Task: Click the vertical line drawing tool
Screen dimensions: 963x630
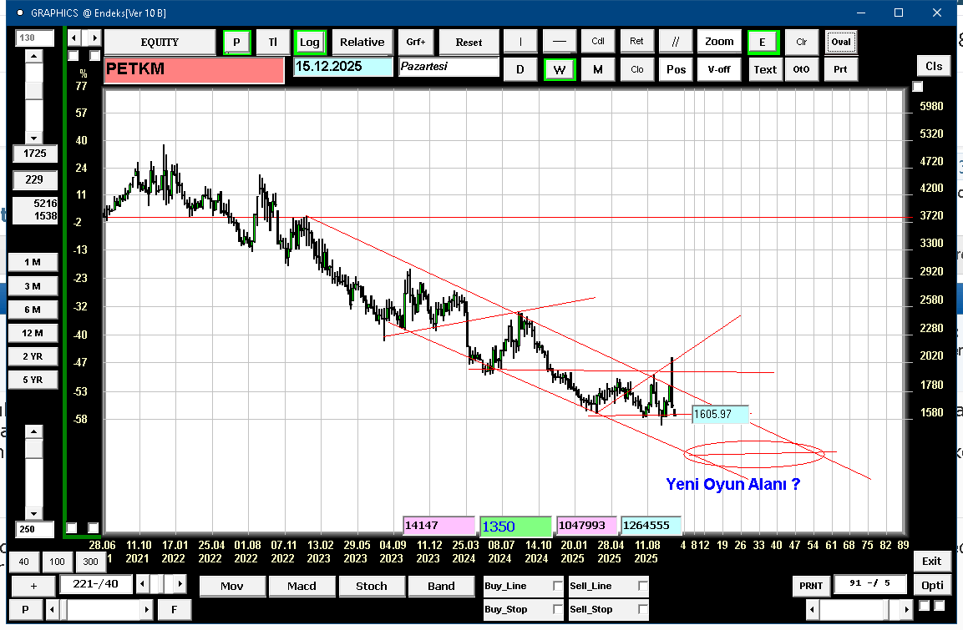Action: tap(521, 42)
